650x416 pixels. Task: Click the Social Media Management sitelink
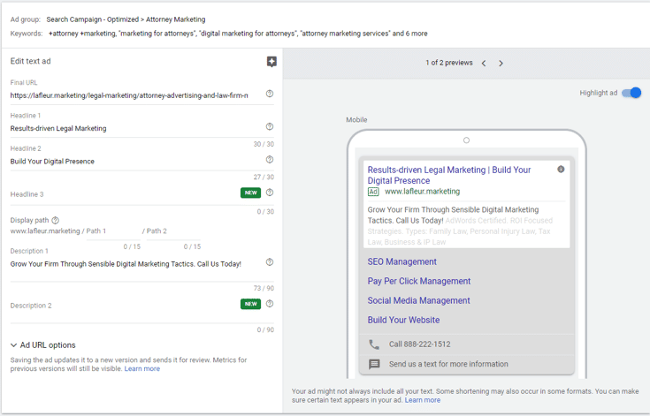click(x=418, y=300)
